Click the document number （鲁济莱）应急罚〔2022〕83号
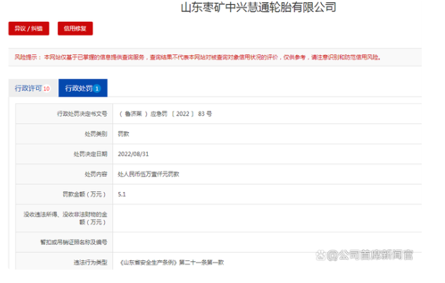This screenshot has height=283, width=445. pos(165,114)
